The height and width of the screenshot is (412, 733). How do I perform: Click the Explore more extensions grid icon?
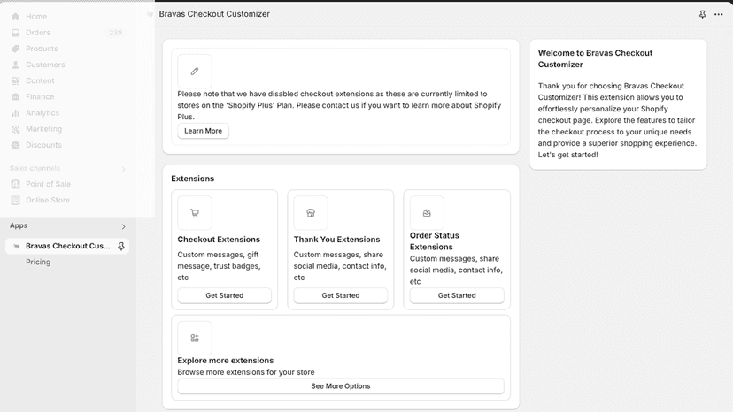click(x=195, y=338)
